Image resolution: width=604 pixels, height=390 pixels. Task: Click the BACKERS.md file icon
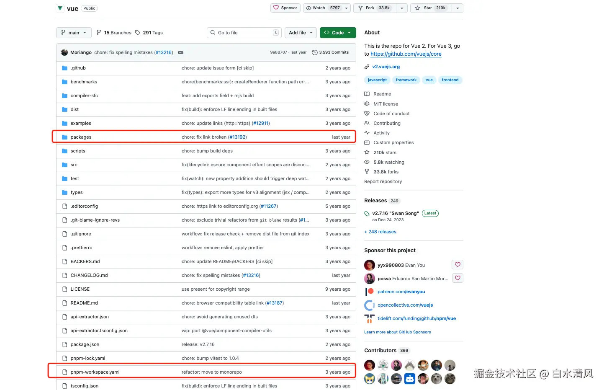point(64,261)
